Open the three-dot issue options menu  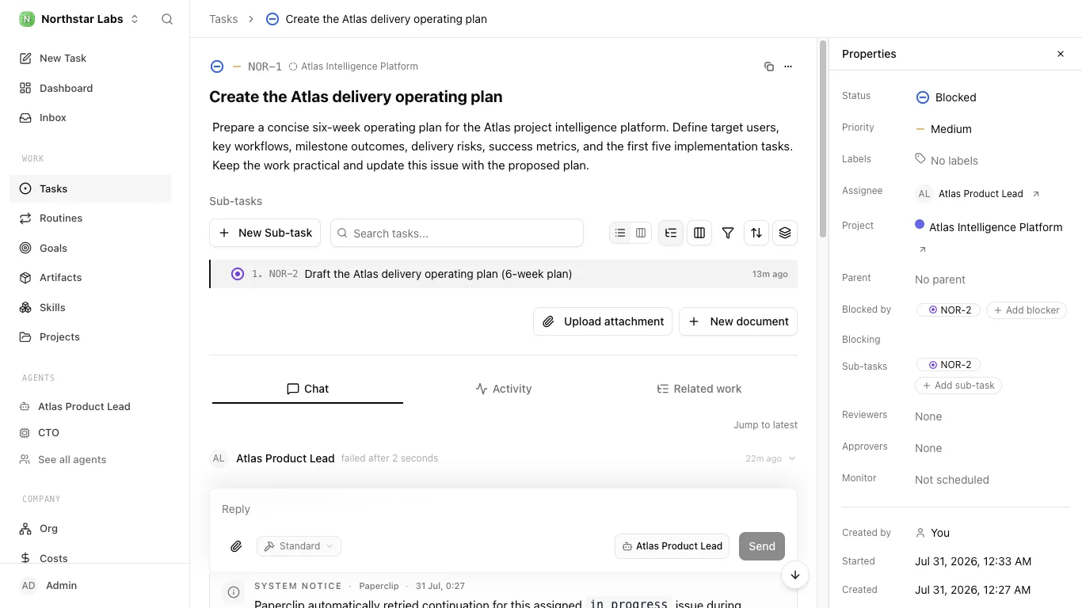(788, 66)
